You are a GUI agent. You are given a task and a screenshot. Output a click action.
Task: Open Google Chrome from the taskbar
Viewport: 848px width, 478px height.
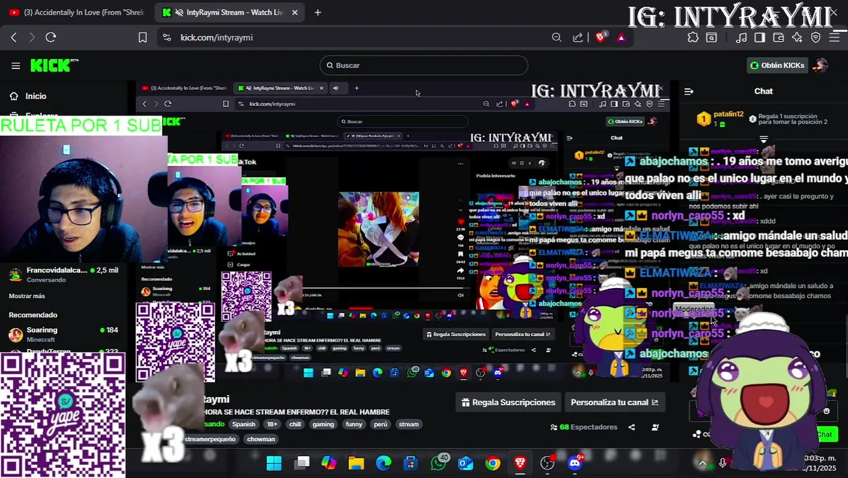(493, 463)
